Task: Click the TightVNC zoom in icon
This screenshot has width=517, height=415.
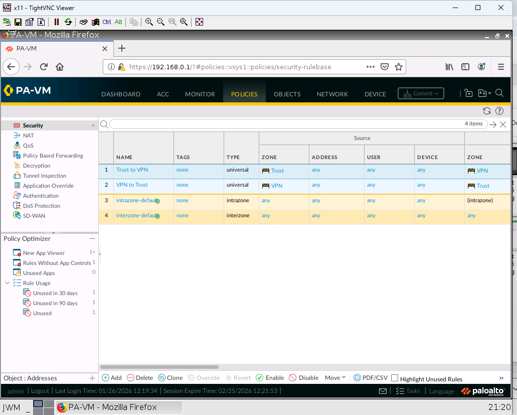Action: coord(149,22)
